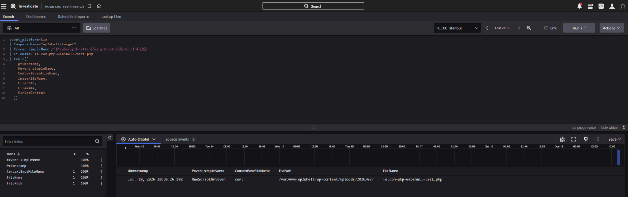Screen dimensions: 628x197
Task: Open the hamburger navigation menu
Action: coord(4,6)
